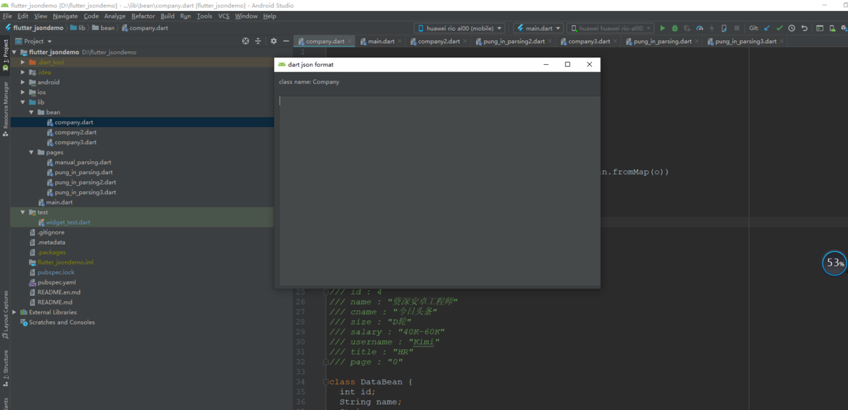This screenshot has height=410, width=848.
Task: Open the Project Structure icon in toolbar
Action: pos(820,29)
